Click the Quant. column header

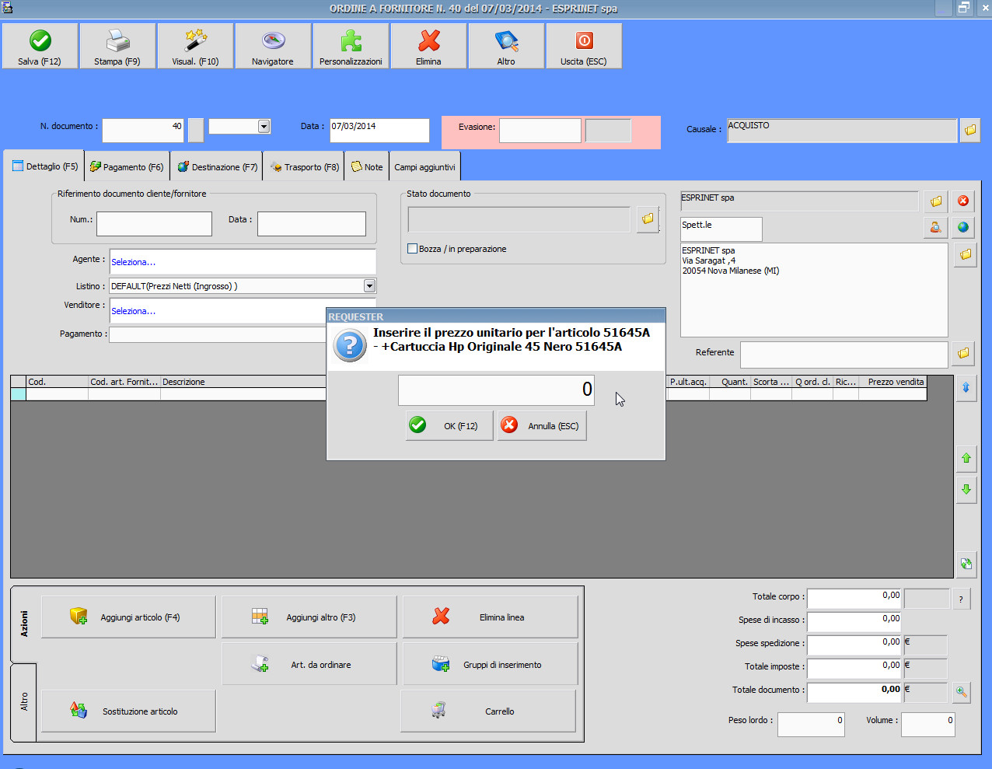click(730, 382)
